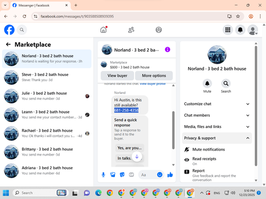The height and width of the screenshot is (199, 266).
Task: Open the Friends icon in top navigation
Action: pyautogui.click(x=131, y=30)
